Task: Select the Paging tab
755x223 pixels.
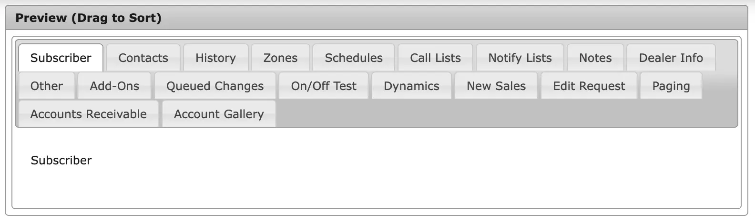Action: point(671,86)
